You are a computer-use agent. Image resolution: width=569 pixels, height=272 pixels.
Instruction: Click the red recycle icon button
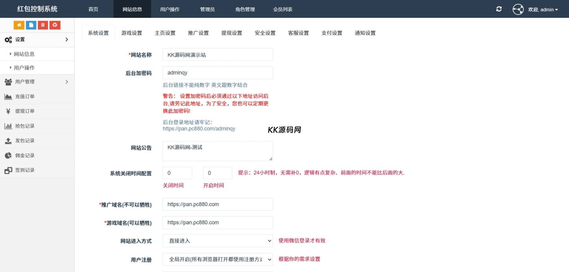55,25
